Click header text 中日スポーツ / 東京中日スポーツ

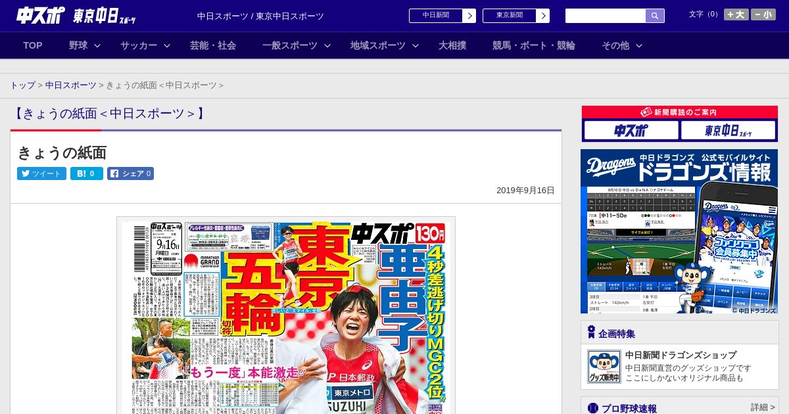(260, 16)
